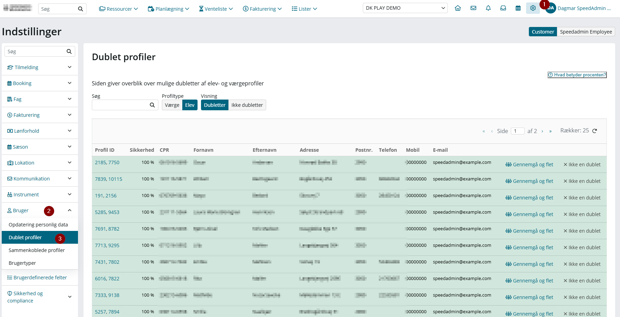Image resolution: width=620 pixels, height=317 pixels.
Task: Sort by the Fornavn column header
Action: click(203, 150)
